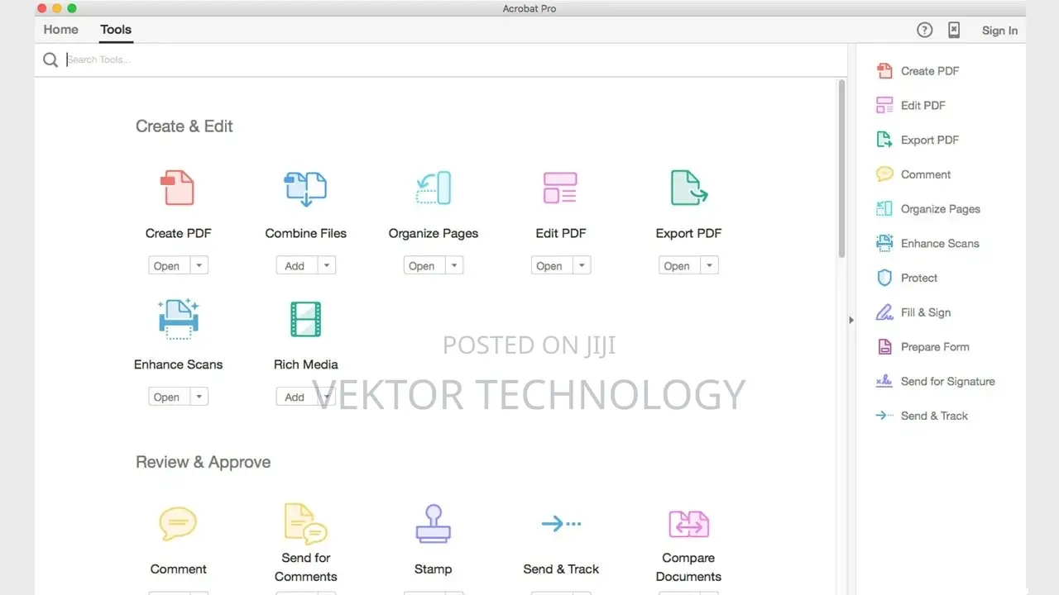
Task: Click the Prepare Form icon in sidebar
Action: [884, 347]
